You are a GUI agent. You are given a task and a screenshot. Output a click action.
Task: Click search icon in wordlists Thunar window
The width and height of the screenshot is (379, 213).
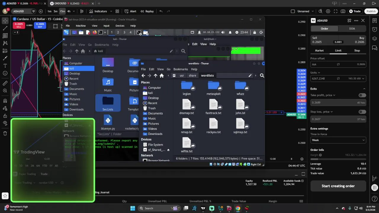262,76
